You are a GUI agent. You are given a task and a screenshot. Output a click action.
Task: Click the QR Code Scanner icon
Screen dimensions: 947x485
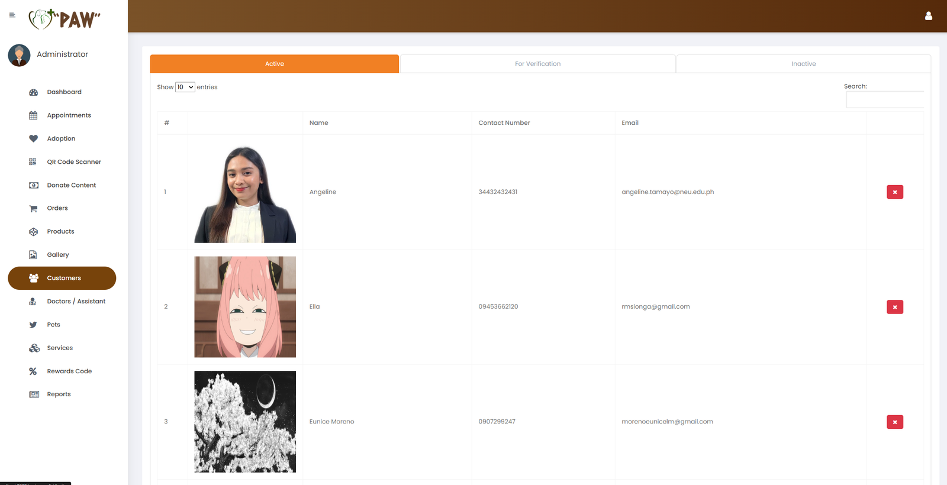33,162
